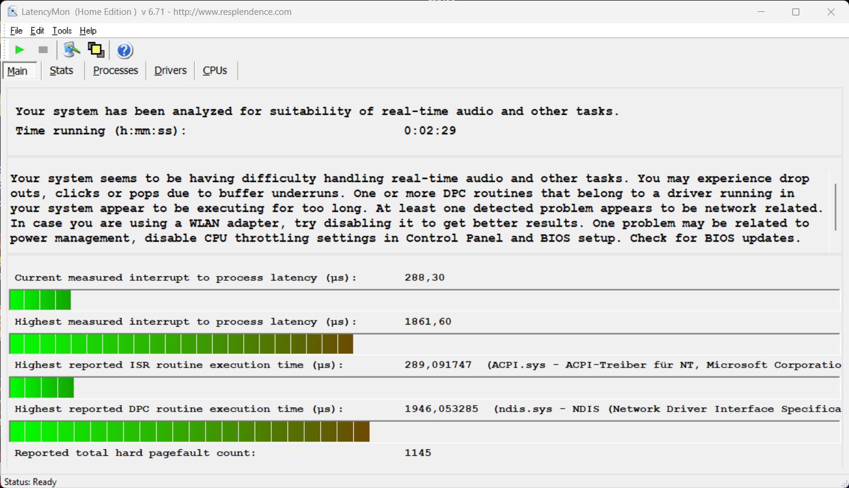The width and height of the screenshot is (849, 488).
Task: Switch to the CPUs tab
Action: [x=215, y=70]
